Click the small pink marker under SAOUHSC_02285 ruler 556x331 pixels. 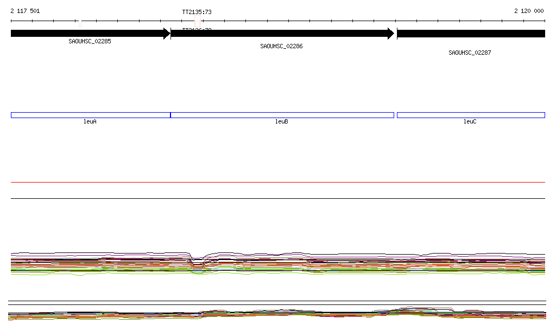point(80,23)
